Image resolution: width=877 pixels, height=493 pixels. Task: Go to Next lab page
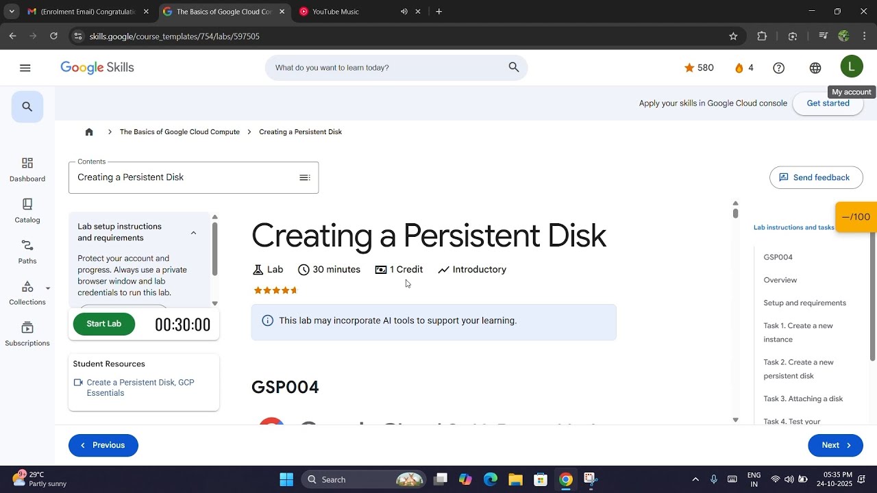(x=835, y=445)
